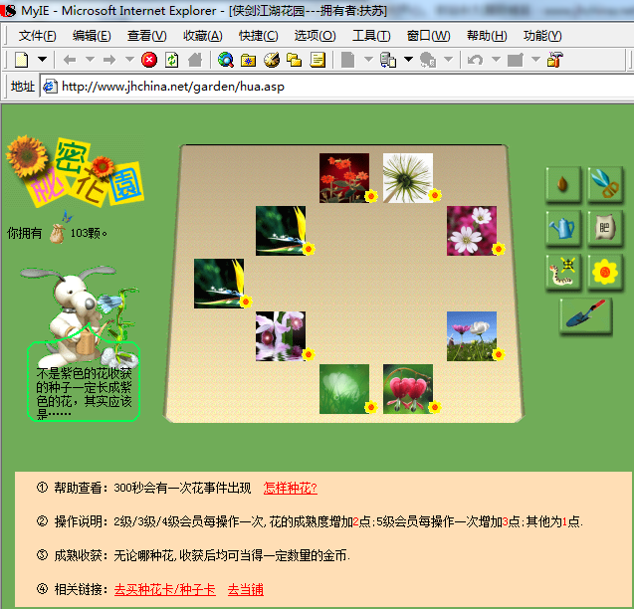Open the forward history dropdown arrow
Screen dimensions: 634x609
(129, 60)
